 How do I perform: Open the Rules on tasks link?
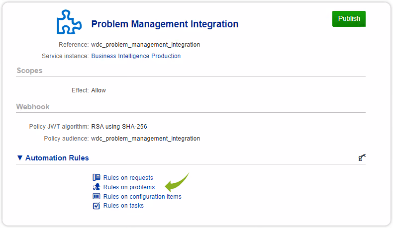tap(123, 206)
